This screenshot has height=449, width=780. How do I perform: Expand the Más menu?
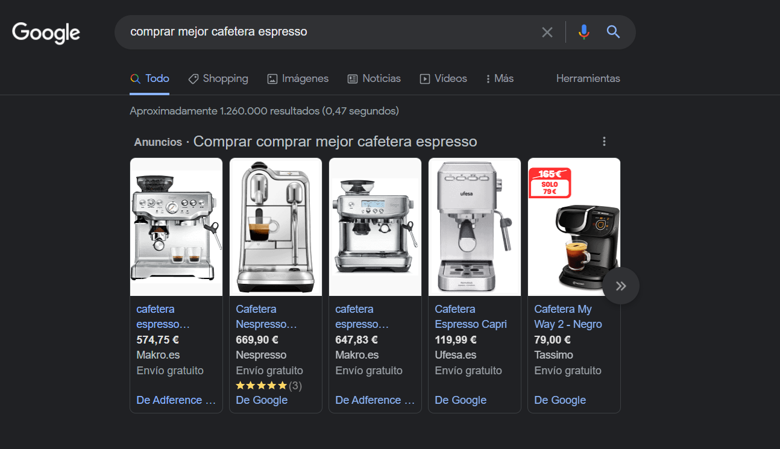[x=500, y=79]
